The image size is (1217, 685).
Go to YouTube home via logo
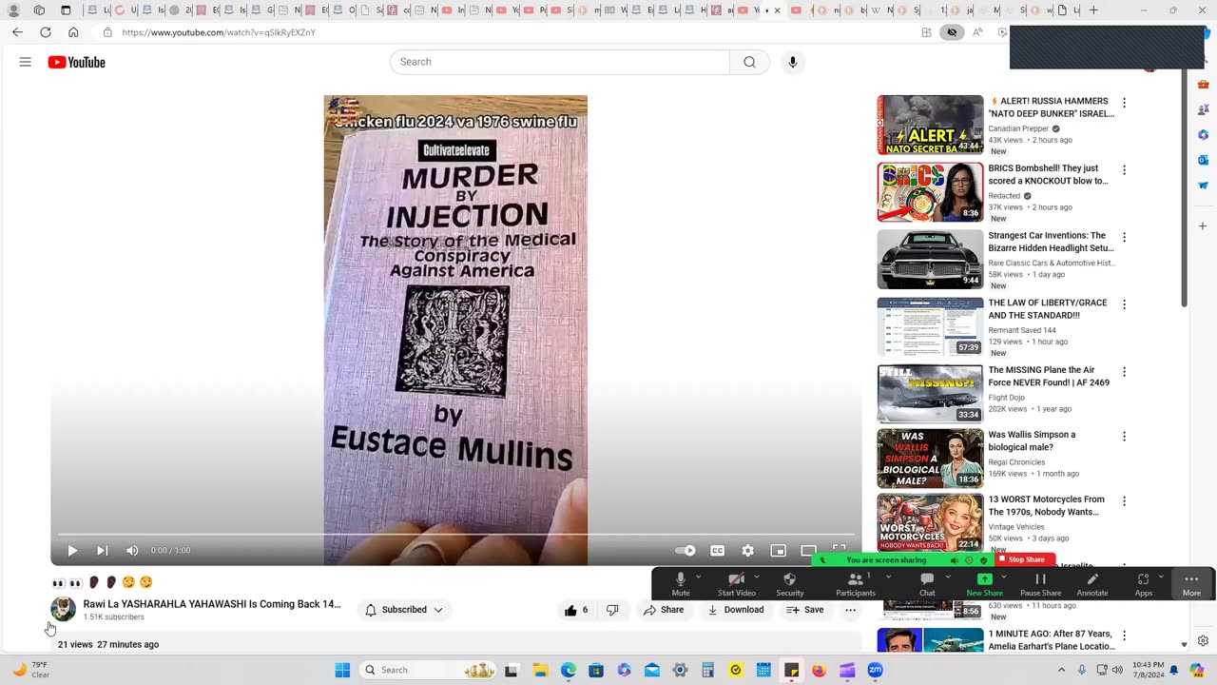click(76, 62)
